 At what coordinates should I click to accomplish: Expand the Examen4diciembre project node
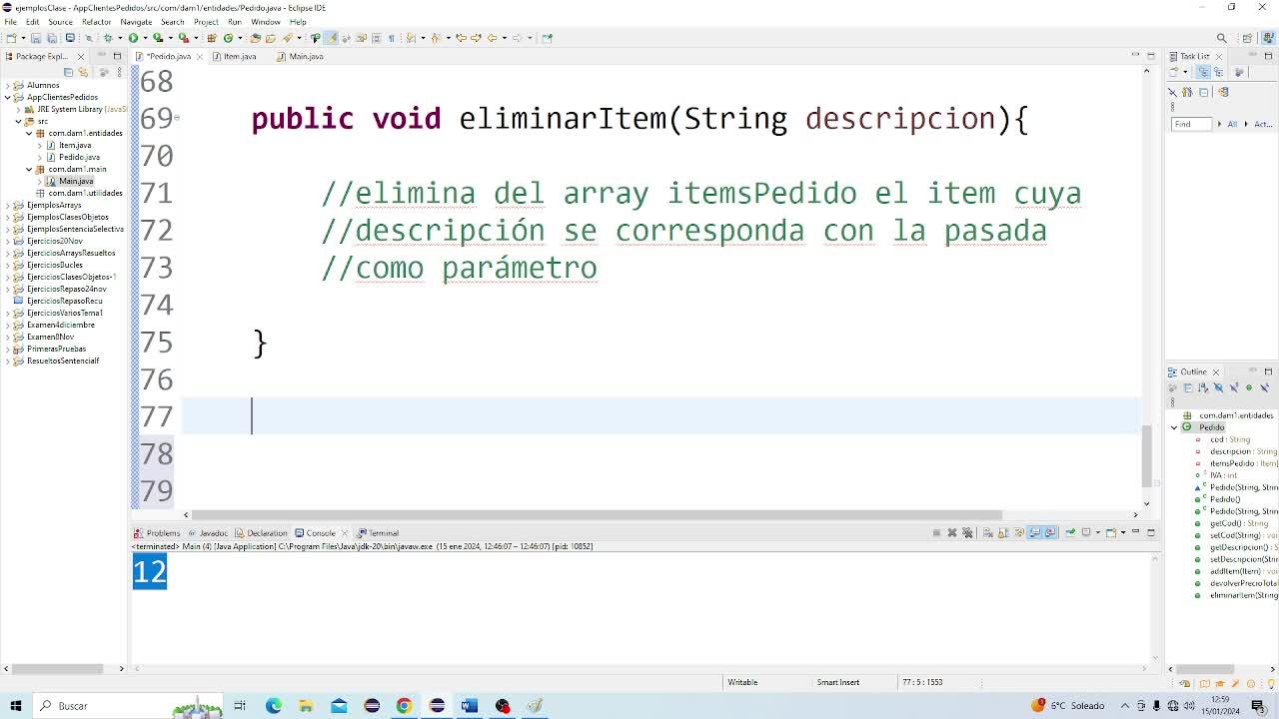(x=8, y=325)
